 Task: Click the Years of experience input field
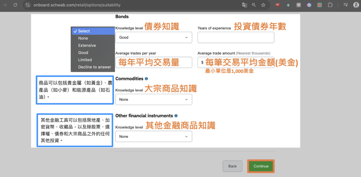(236, 37)
